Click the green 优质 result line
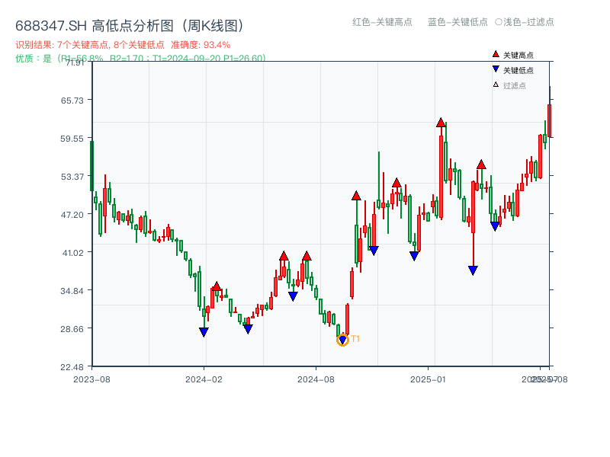This screenshot has height=457, width=610. pos(140,58)
